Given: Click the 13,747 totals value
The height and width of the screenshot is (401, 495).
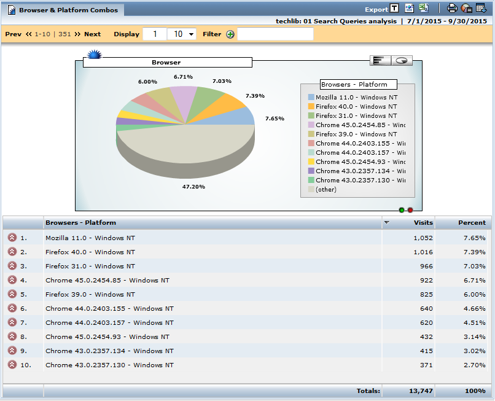Looking at the screenshot, I should click(421, 391).
